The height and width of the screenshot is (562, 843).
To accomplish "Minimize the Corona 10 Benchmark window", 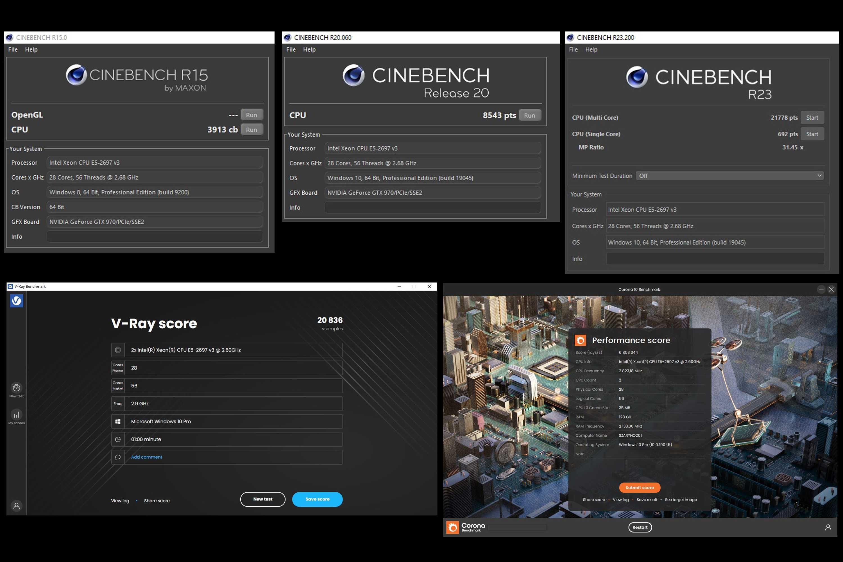I will coord(821,289).
